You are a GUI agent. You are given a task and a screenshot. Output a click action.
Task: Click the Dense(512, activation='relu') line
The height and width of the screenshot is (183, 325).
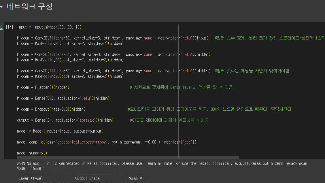[63, 98]
